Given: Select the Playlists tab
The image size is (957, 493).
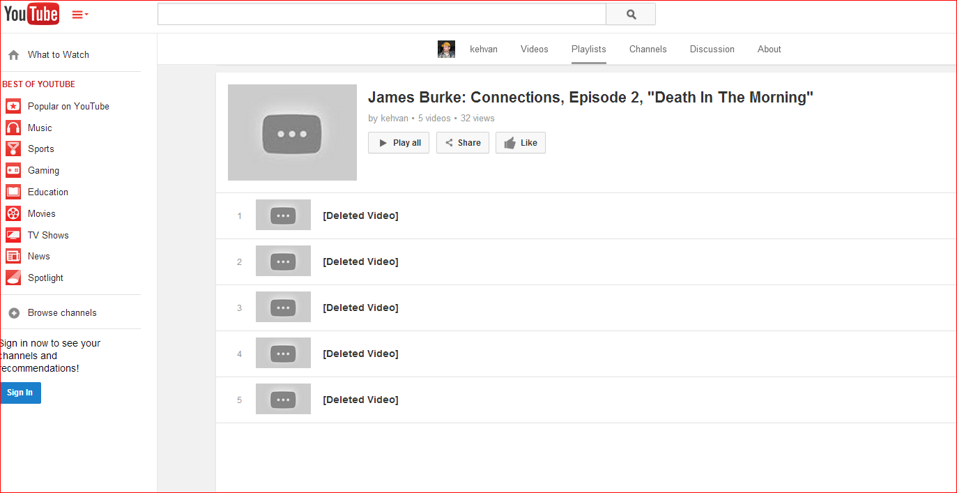Looking at the screenshot, I should tap(589, 49).
